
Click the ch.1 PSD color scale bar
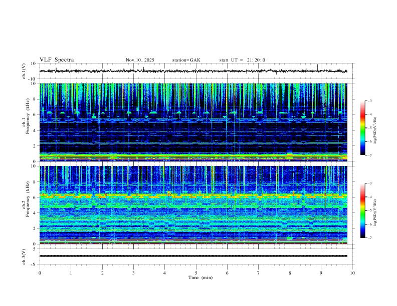click(362, 128)
